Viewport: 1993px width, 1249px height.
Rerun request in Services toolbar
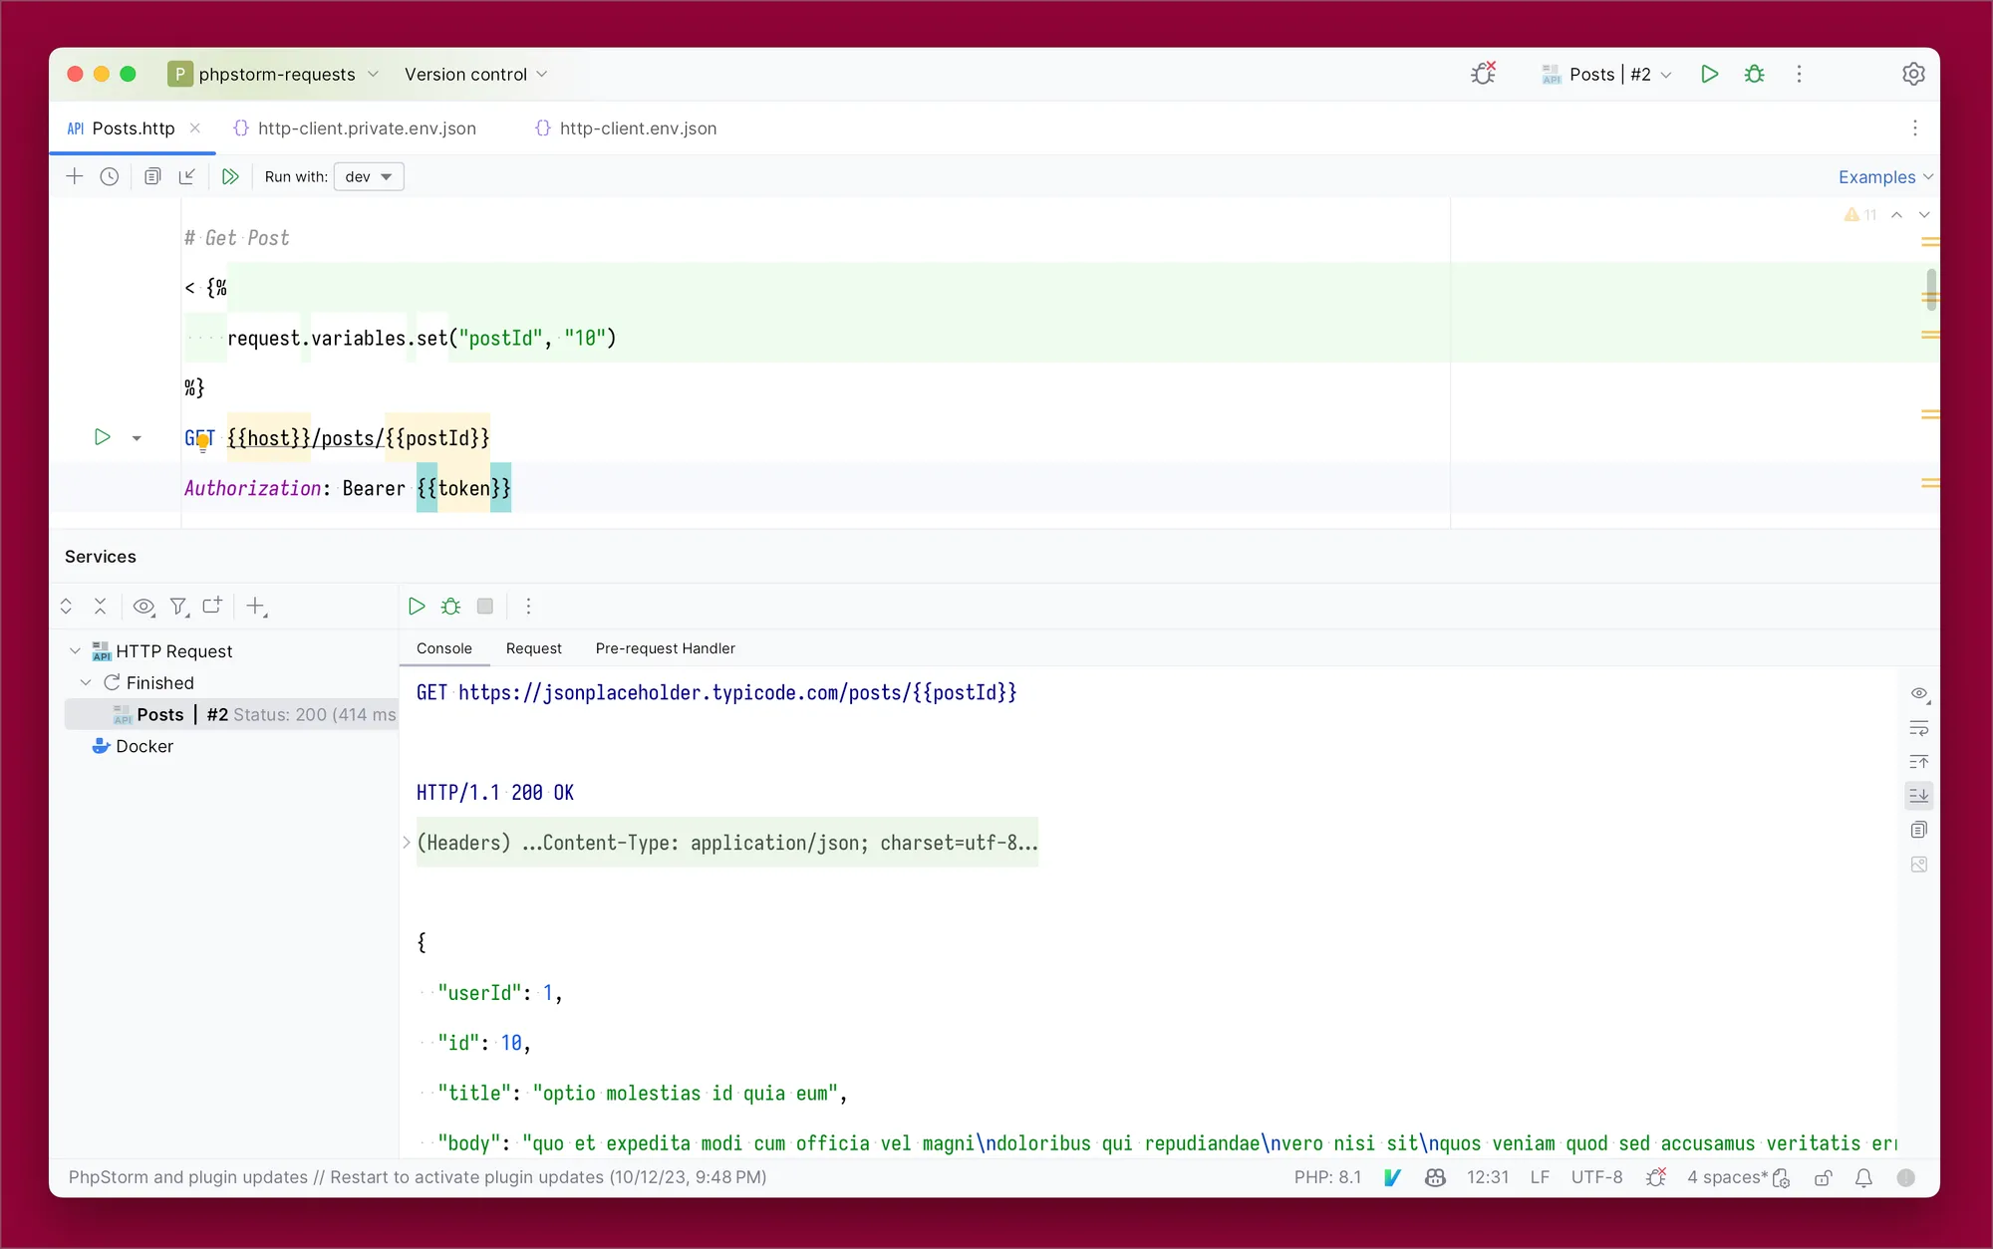(417, 606)
